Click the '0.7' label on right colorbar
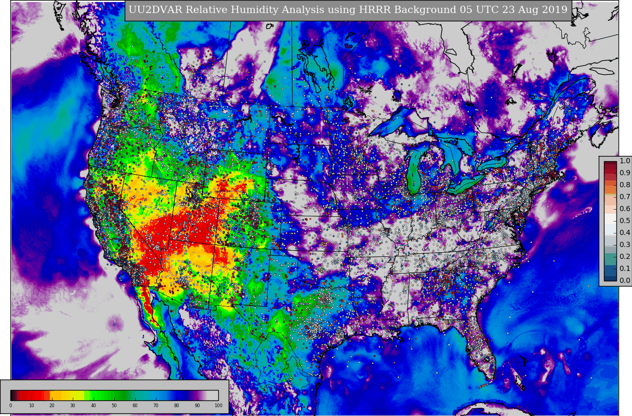 pos(625,197)
